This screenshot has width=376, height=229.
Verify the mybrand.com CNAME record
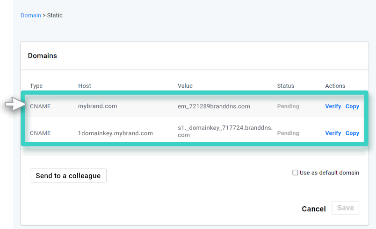[333, 106]
